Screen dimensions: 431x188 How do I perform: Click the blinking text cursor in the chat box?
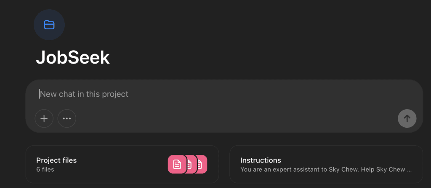click(40, 94)
